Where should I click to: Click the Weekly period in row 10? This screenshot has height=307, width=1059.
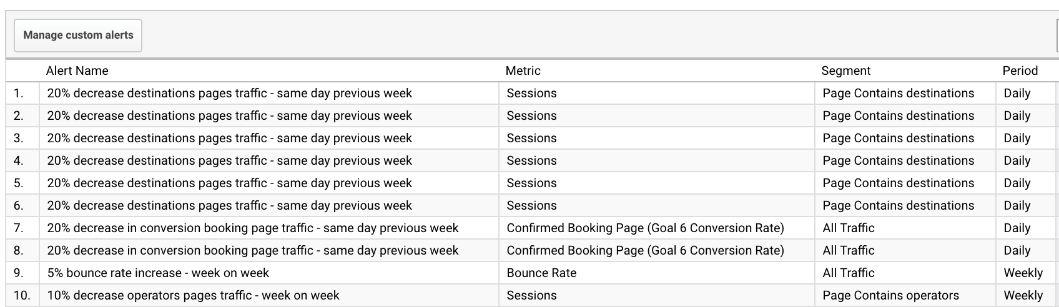click(1023, 296)
